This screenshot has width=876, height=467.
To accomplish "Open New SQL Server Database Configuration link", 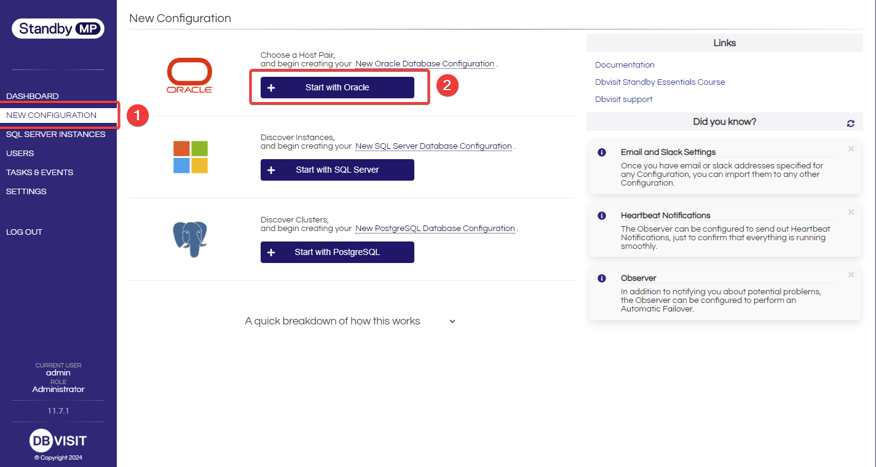I will click(x=434, y=146).
